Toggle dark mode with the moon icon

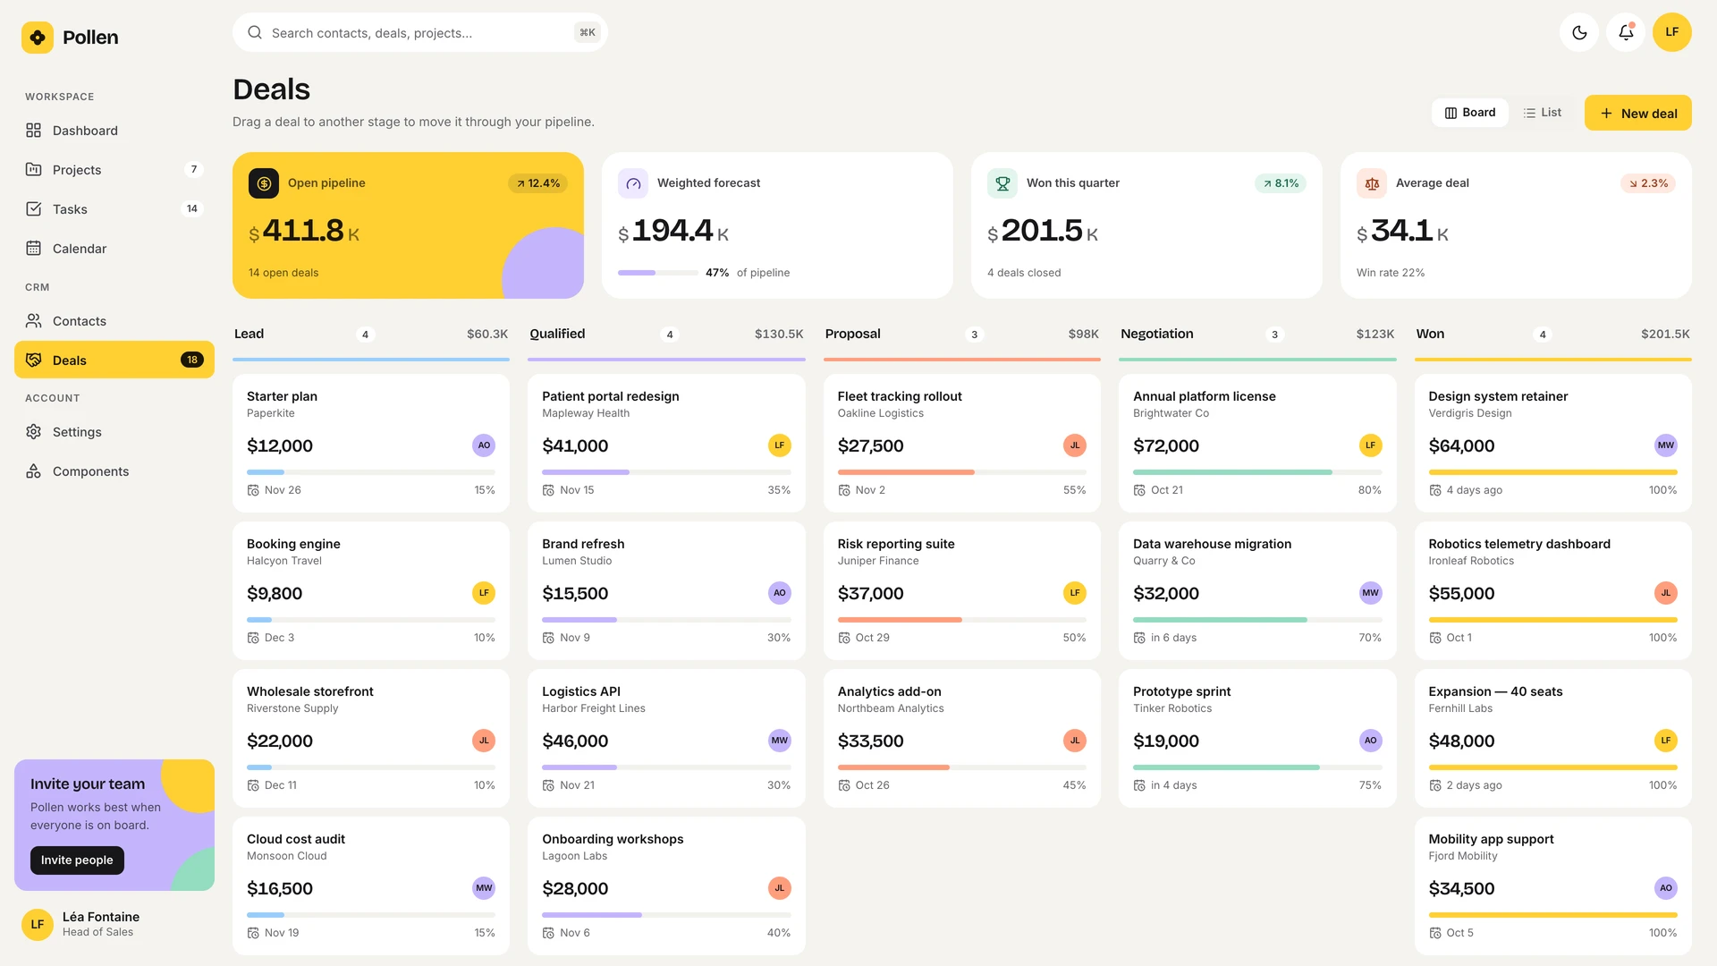1579,32
